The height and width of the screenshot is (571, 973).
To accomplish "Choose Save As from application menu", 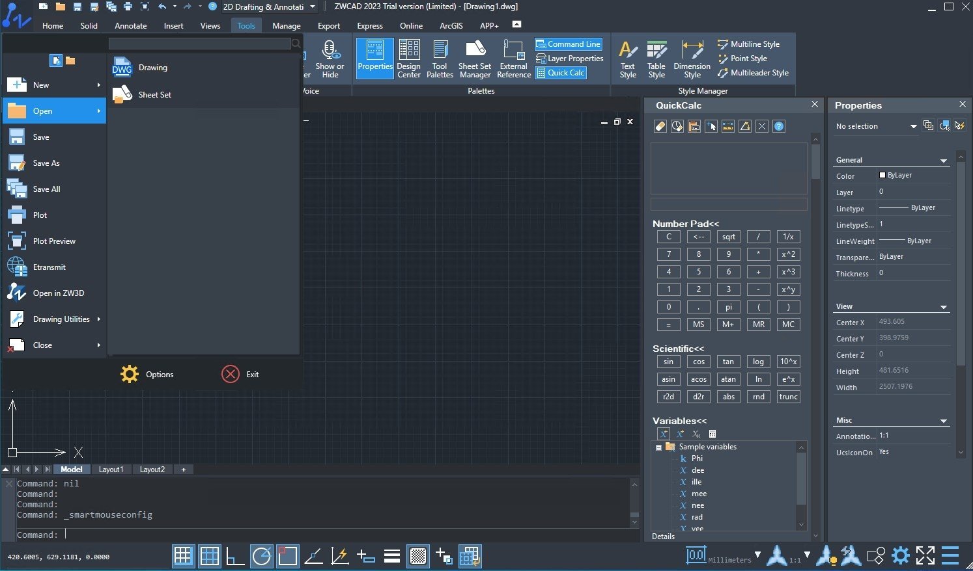I will pos(54,163).
